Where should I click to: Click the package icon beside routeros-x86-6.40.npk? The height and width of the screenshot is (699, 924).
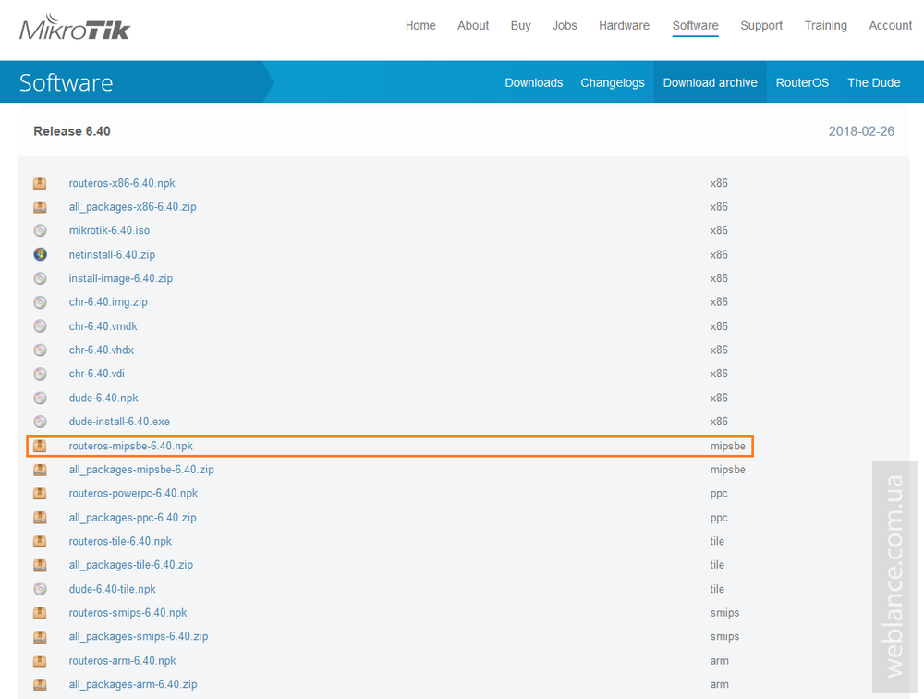tap(40, 183)
